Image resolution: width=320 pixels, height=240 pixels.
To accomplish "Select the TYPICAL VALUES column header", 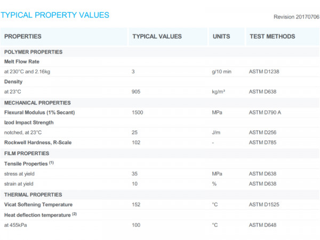I will [x=157, y=36].
